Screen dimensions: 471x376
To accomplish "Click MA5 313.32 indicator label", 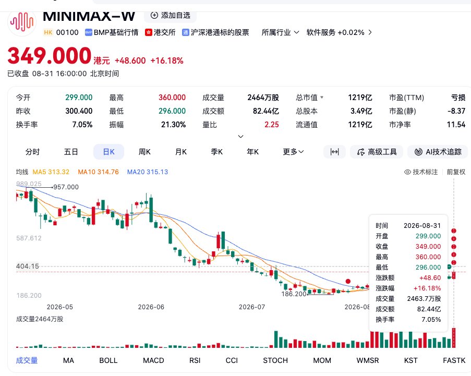I will 51,172.
